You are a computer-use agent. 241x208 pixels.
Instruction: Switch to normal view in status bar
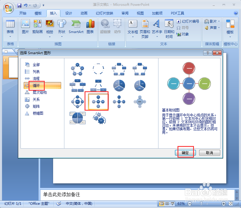click(162, 204)
